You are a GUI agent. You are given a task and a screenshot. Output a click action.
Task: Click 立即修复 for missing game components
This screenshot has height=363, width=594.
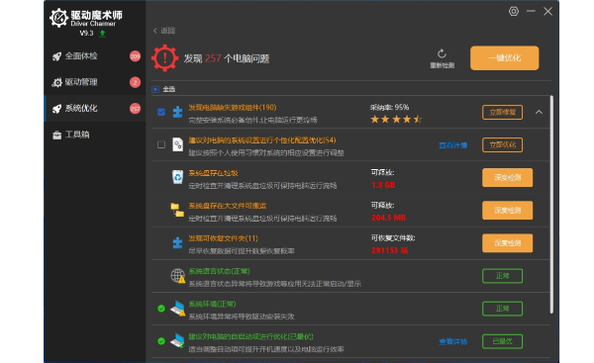(x=502, y=112)
